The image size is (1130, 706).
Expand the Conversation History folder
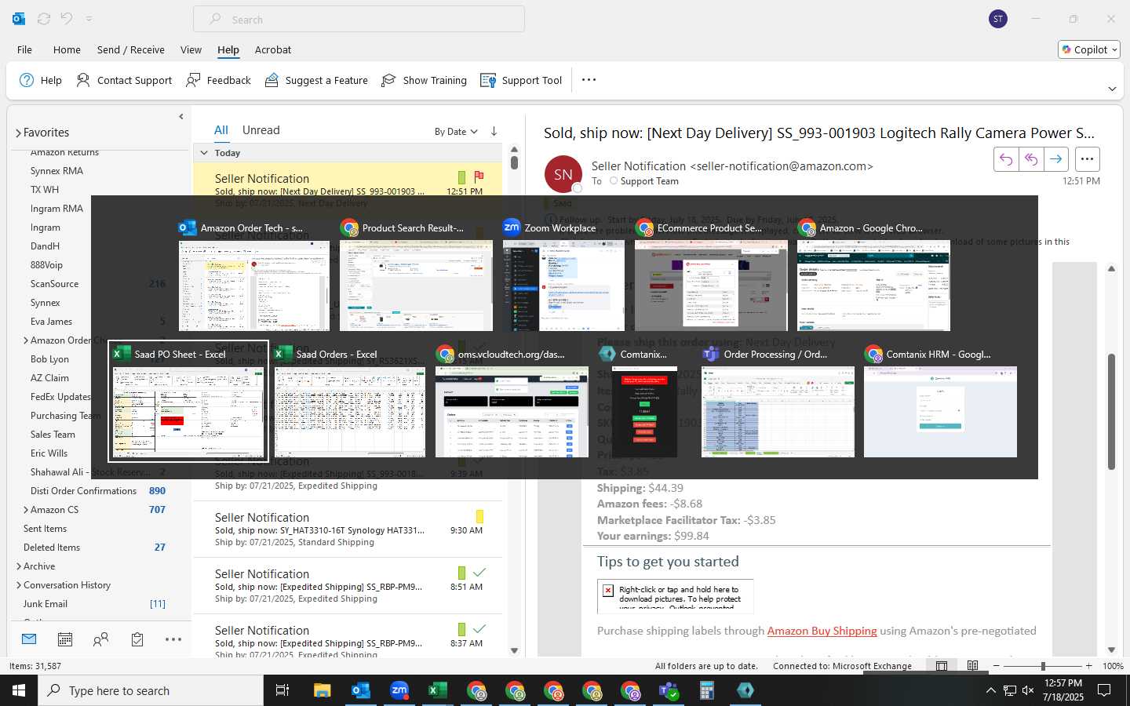[19, 585]
